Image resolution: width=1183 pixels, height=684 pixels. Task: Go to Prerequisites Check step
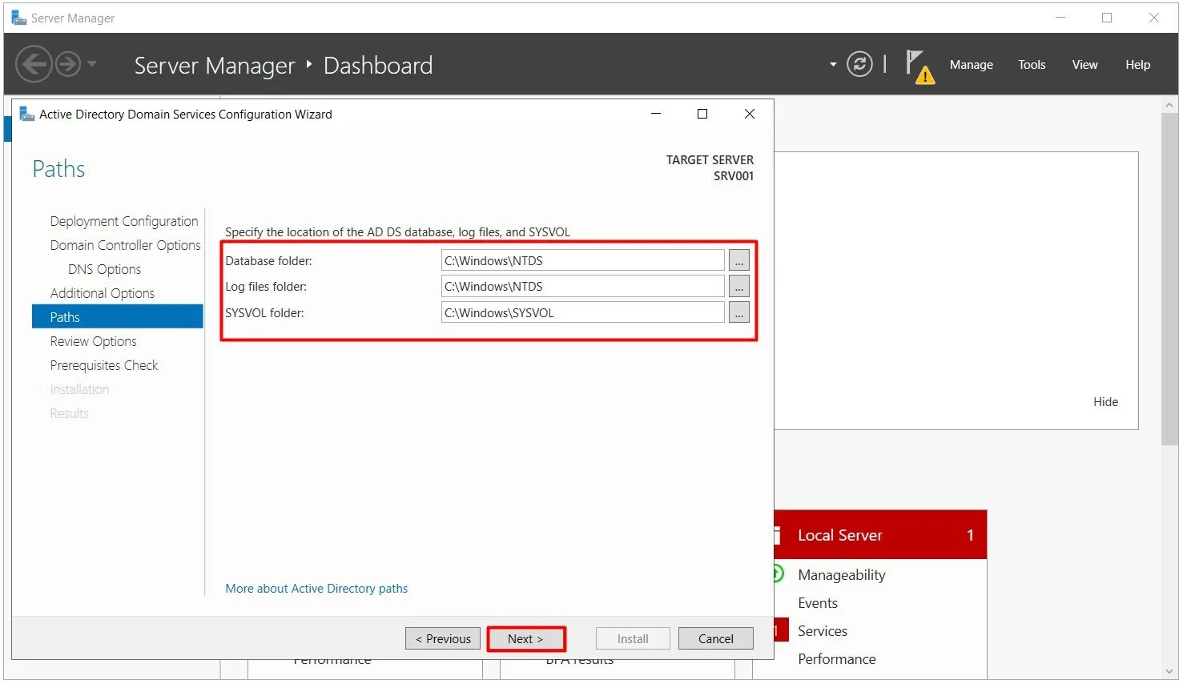click(103, 365)
